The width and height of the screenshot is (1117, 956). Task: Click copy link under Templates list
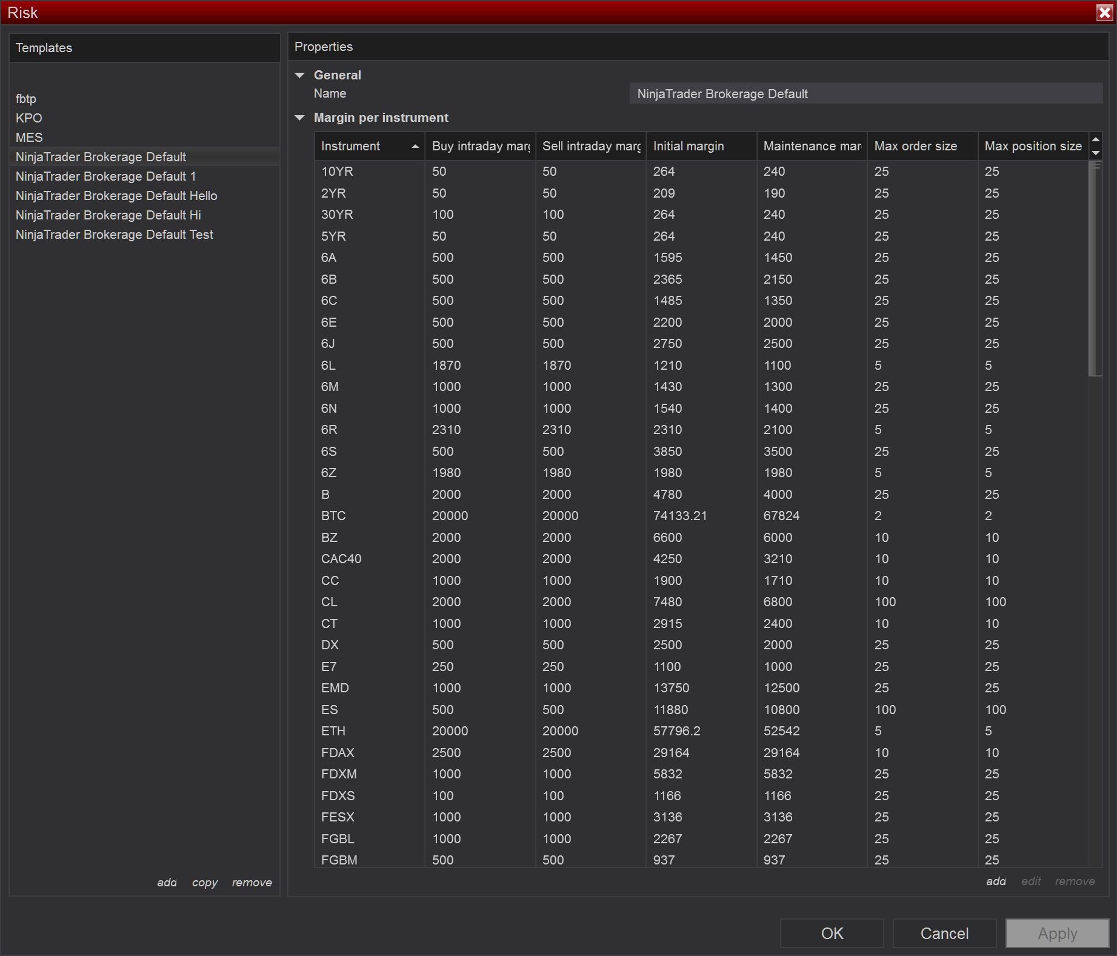click(x=205, y=883)
